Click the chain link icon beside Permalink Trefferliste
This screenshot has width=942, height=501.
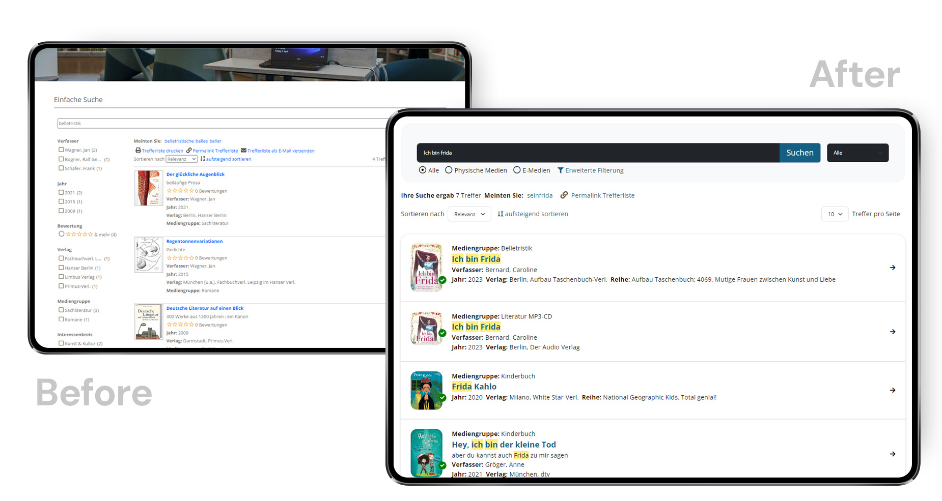pyautogui.click(x=564, y=195)
